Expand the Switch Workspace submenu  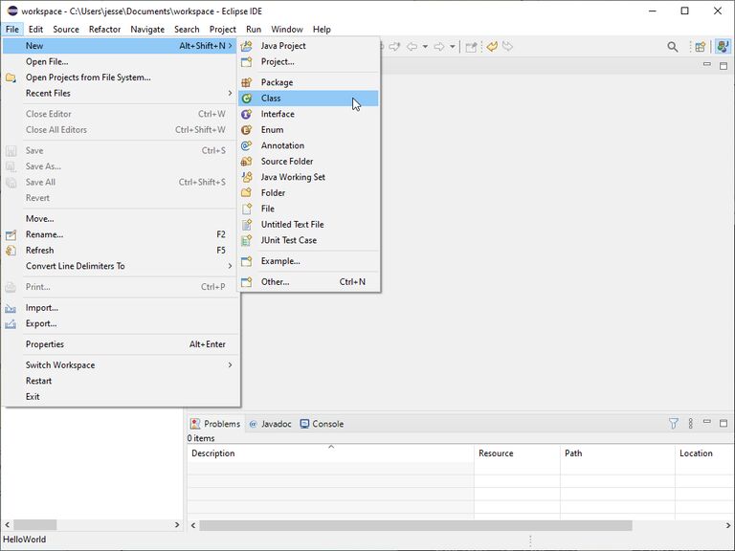pos(230,365)
